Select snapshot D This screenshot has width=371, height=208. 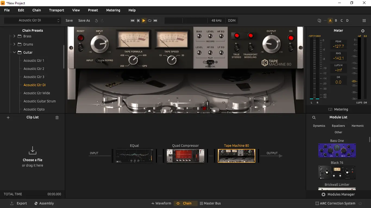(x=347, y=21)
